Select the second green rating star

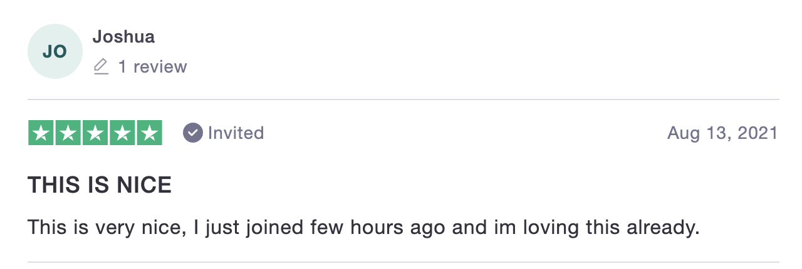pyautogui.click(x=68, y=133)
